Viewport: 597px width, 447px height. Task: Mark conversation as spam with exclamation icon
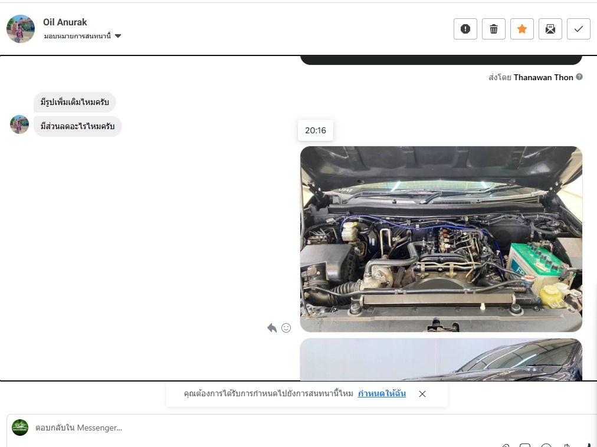(x=465, y=29)
